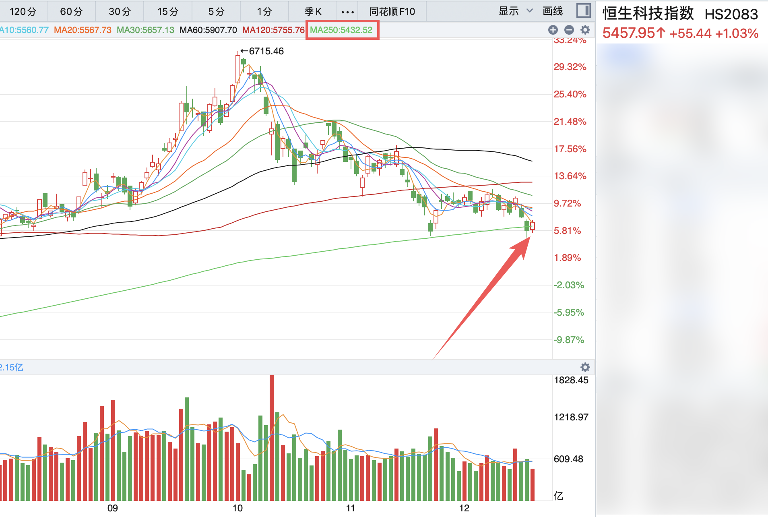Select the MA120 indicator value
The height and width of the screenshot is (517, 768).
coord(273,30)
